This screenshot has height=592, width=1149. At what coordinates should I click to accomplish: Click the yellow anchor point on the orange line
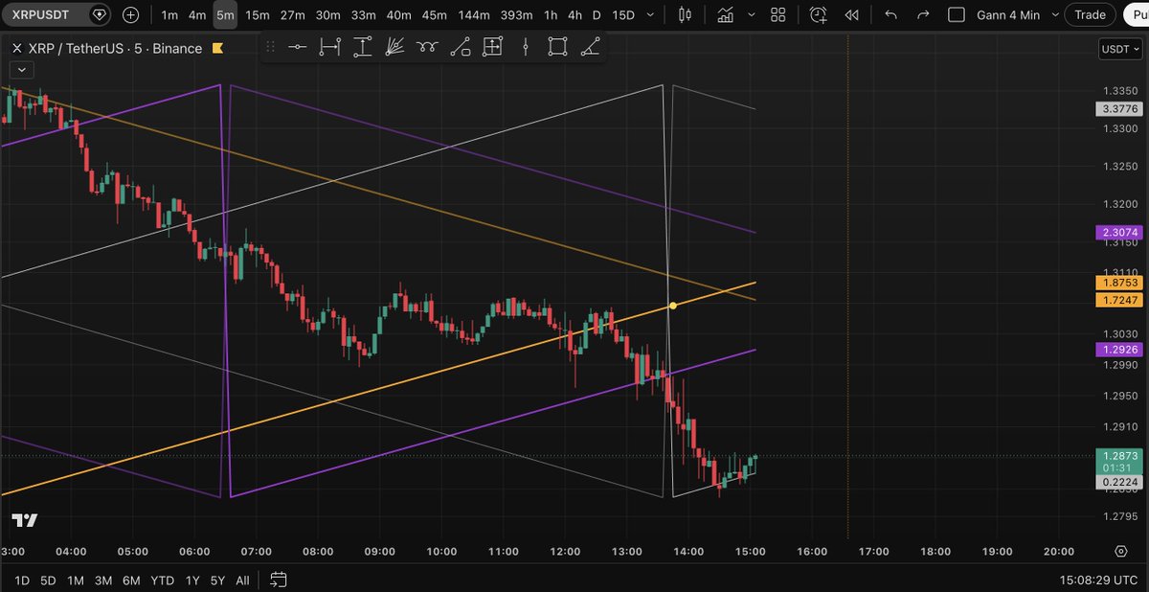(673, 306)
